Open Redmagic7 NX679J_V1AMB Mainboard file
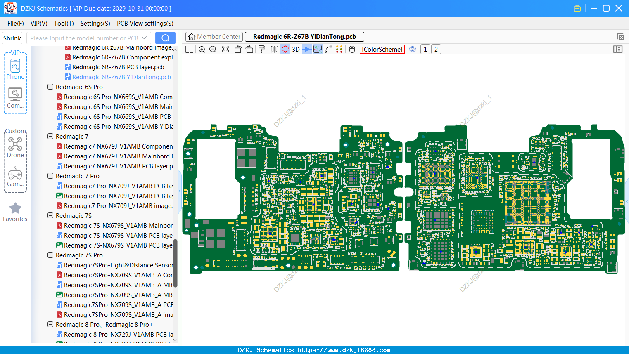The width and height of the screenshot is (629, 354). tap(115, 156)
